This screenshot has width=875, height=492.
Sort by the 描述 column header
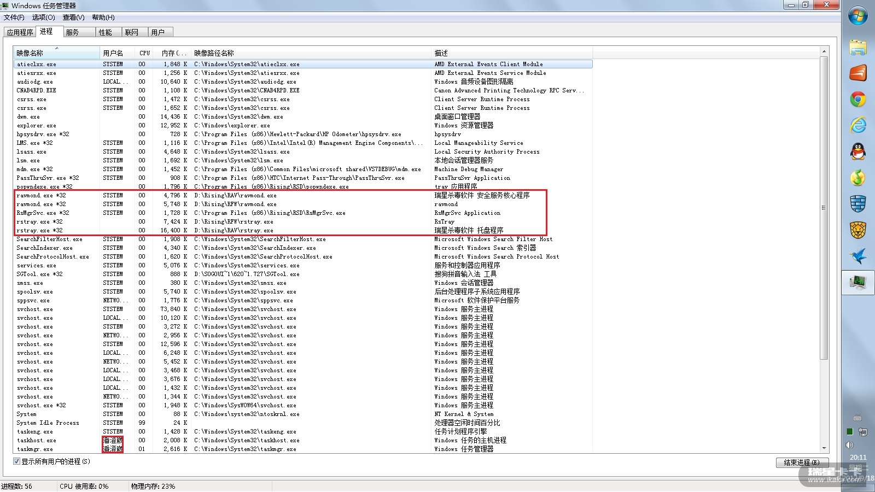pos(512,53)
